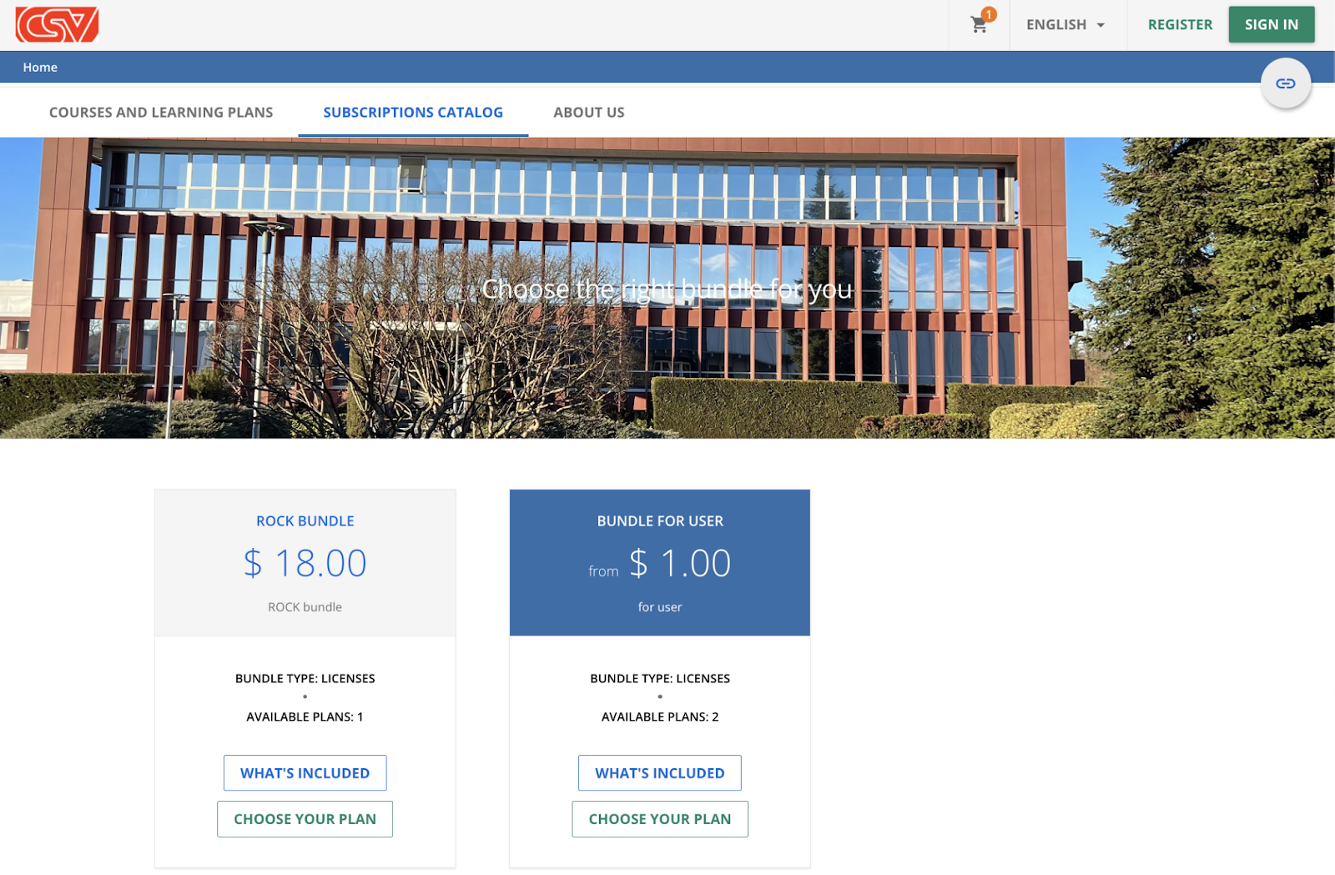The width and height of the screenshot is (1335, 875).
Task: Click the $ 1.00 price
Action: tap(680, 563)
